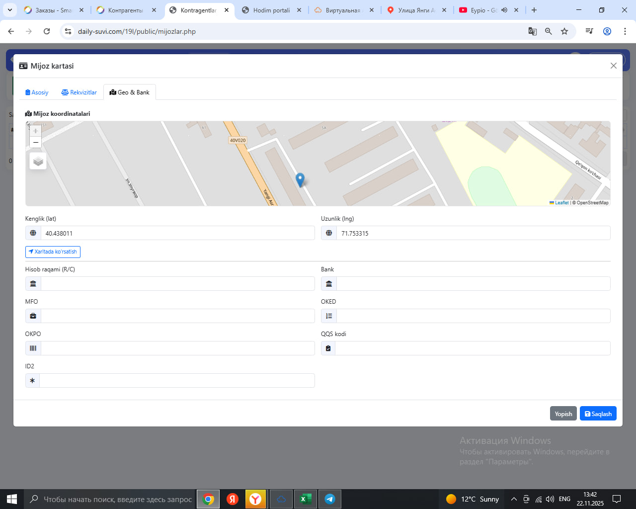The height and width of the screenshot is (509, 636).
Task: Click the map layers control icon
Action: [x=38, y=161]
